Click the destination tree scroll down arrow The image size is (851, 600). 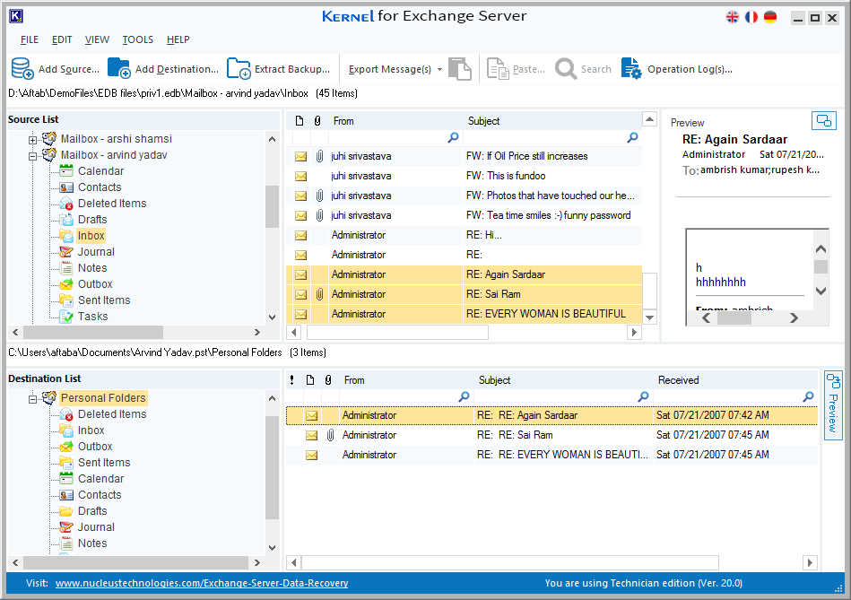click(x=272, y=548)
